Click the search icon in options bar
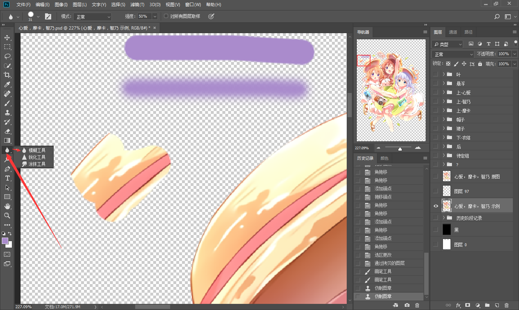 click(497, 17)
